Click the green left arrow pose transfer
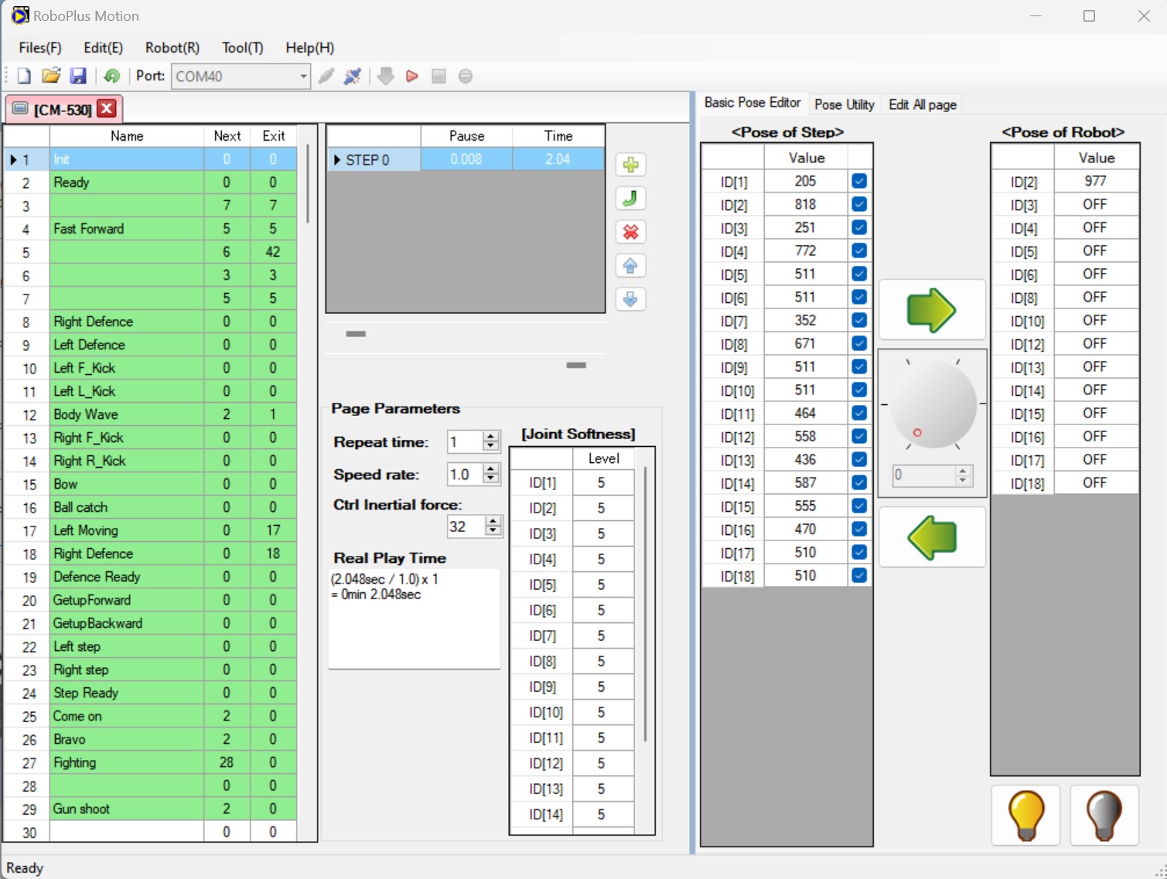 point(932,537)
